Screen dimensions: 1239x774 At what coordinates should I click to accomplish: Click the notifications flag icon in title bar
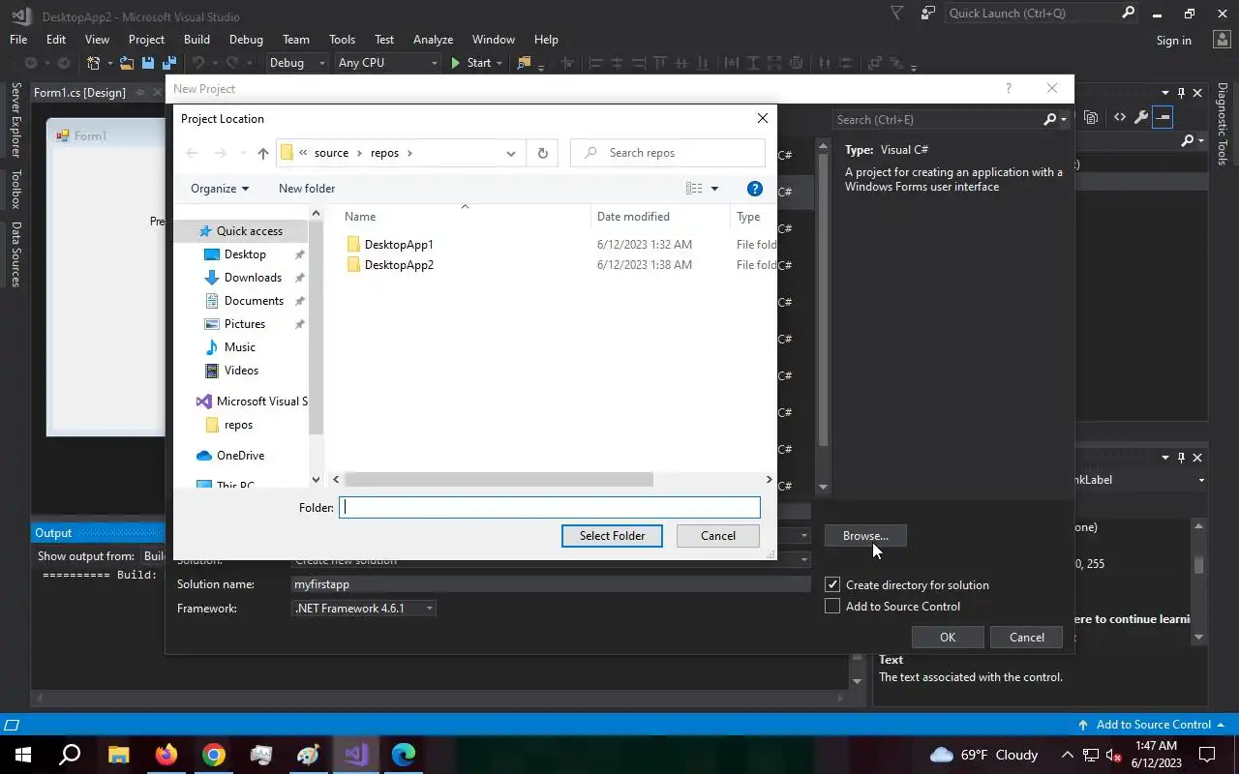pyautogui.click(x=897, y=13)
